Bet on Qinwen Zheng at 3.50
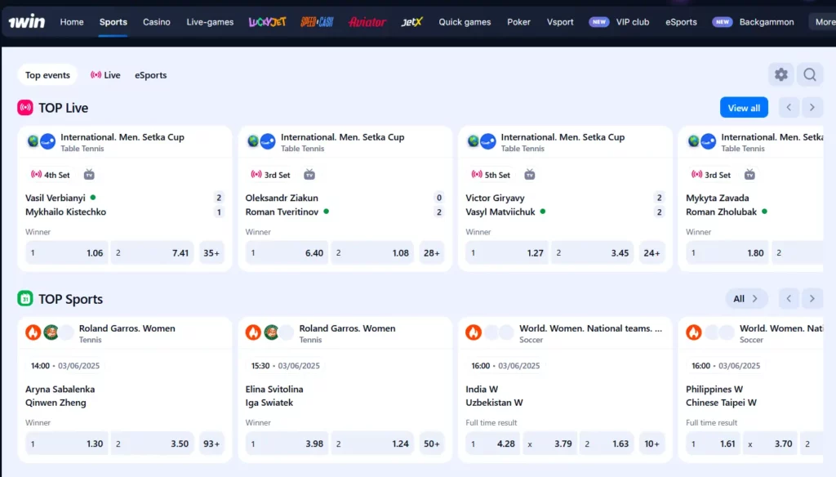The image size is (836, 477). point(153,444)
